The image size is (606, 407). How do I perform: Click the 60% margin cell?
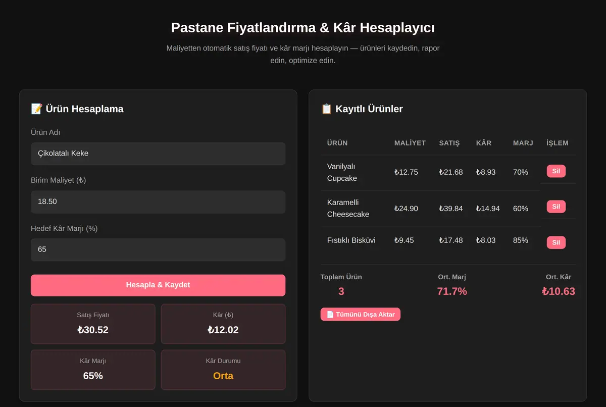tap(521, 209)
